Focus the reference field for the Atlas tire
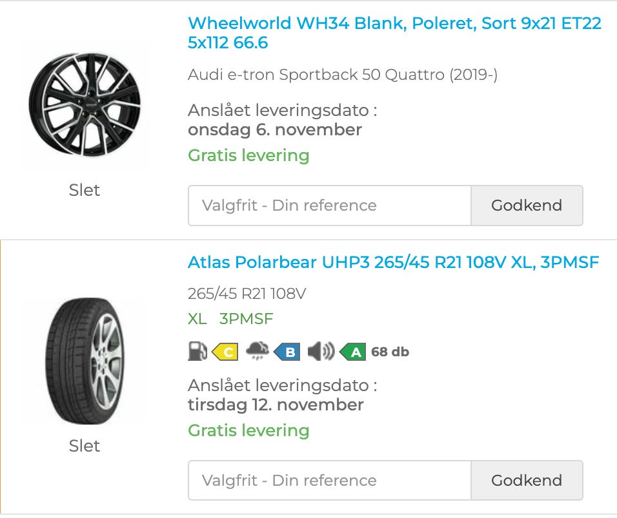The width and height of the screenshot is (617, 518). click(x=330, y=480)
